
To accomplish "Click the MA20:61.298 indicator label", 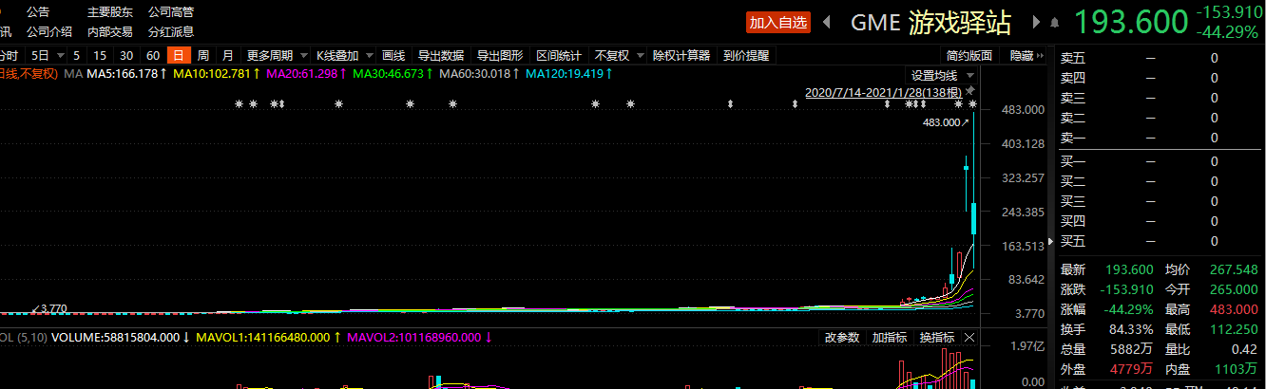I will [x=307, y=73].
